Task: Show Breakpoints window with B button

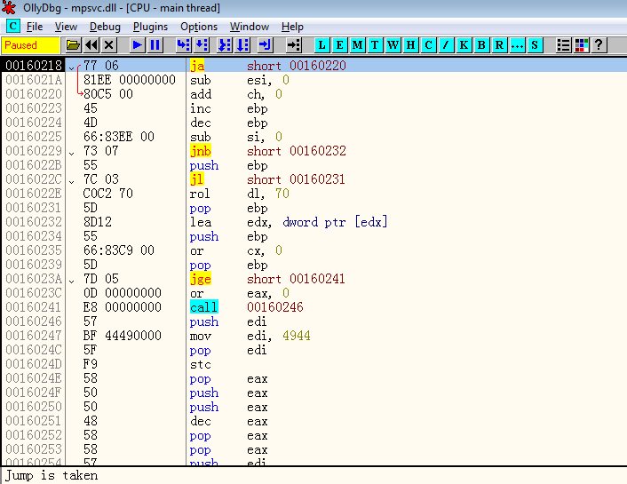Action: [481, 44]
